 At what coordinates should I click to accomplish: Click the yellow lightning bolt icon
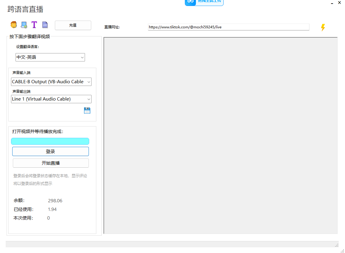point(323,27)
